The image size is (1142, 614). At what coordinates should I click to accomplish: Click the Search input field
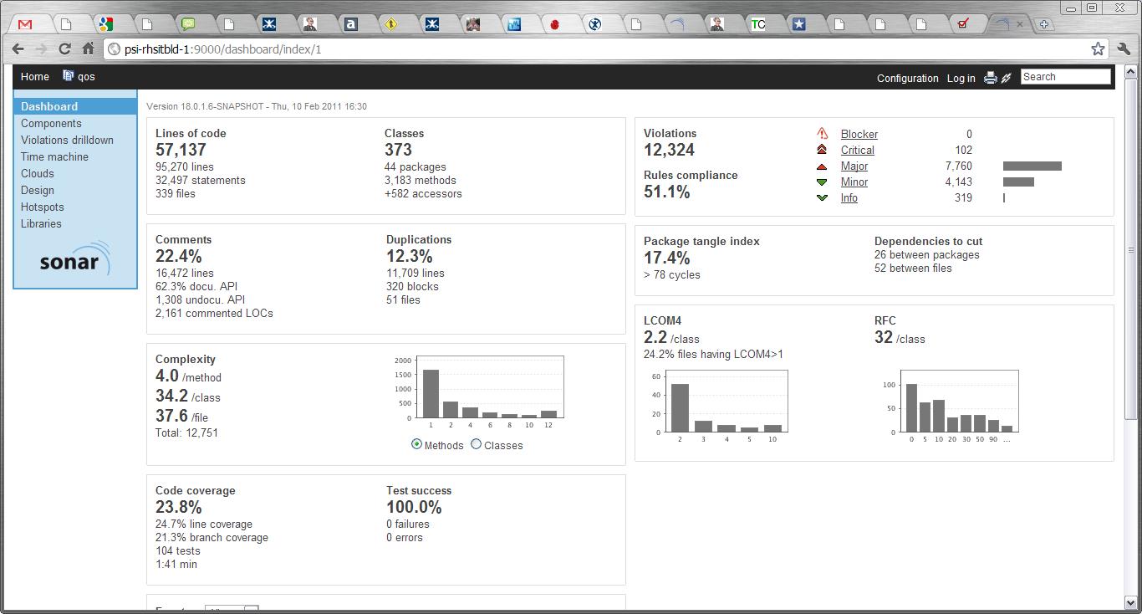[1065, 76]
